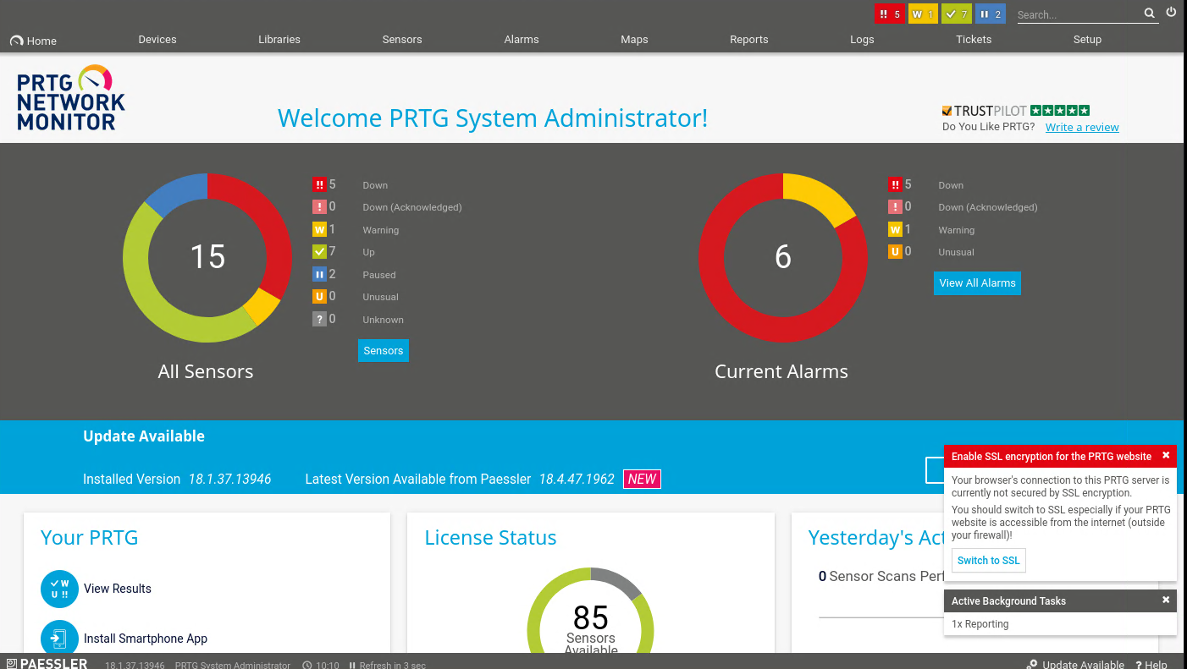
Task: Click the View Results link
Action: point(118,589)
